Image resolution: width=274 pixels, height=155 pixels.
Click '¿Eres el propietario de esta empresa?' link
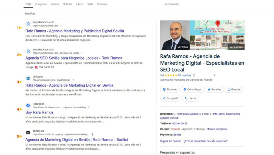point(205,141)
